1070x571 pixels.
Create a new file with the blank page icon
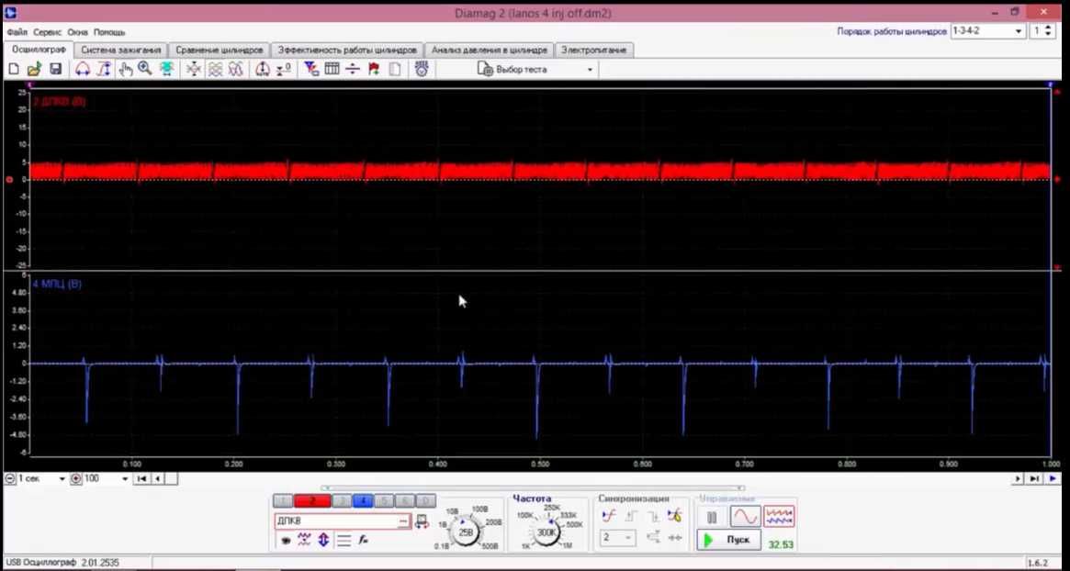14,69
